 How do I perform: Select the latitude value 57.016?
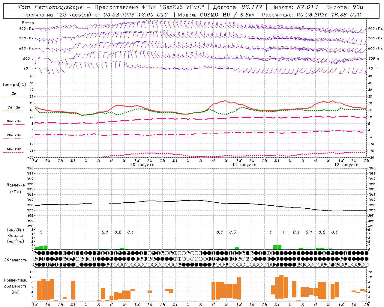307,7
